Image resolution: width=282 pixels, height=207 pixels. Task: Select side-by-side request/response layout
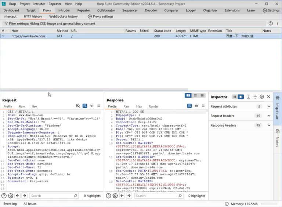(x=188, y=95)
